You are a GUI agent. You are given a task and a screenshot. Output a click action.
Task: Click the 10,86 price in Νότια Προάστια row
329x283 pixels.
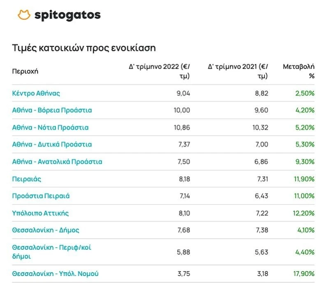point(182,127)
